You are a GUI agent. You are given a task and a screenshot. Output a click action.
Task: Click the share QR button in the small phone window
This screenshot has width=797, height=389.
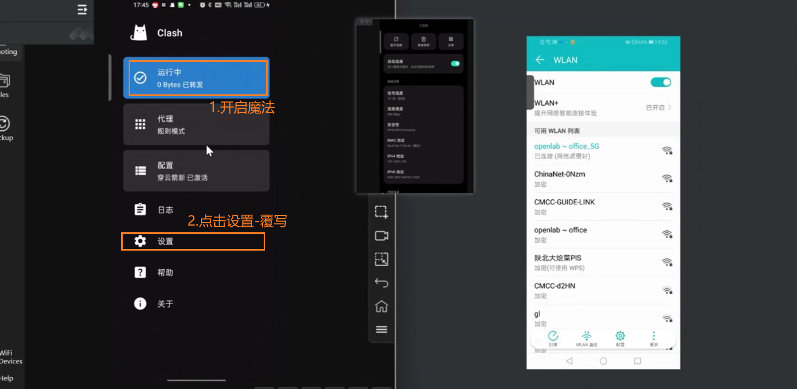(451, 41)
